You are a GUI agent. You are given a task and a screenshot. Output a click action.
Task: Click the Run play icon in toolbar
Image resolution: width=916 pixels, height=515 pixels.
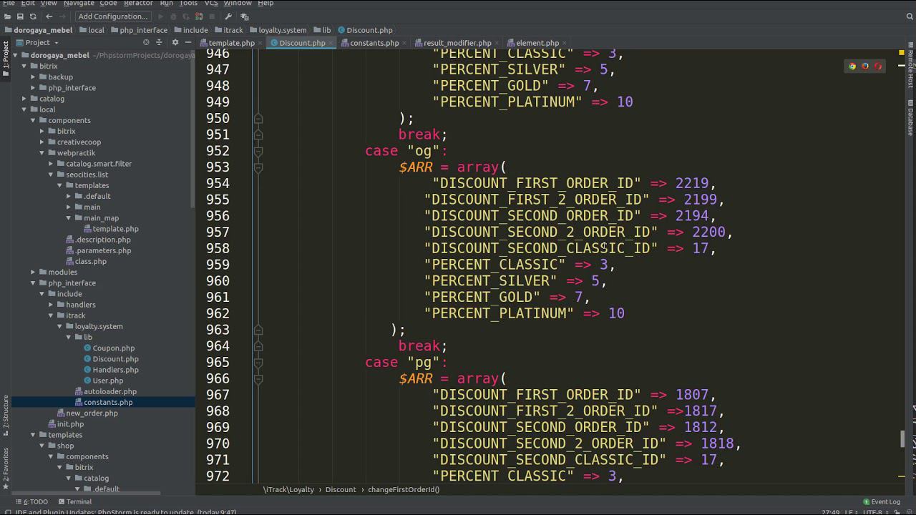[x=160, y=16]
